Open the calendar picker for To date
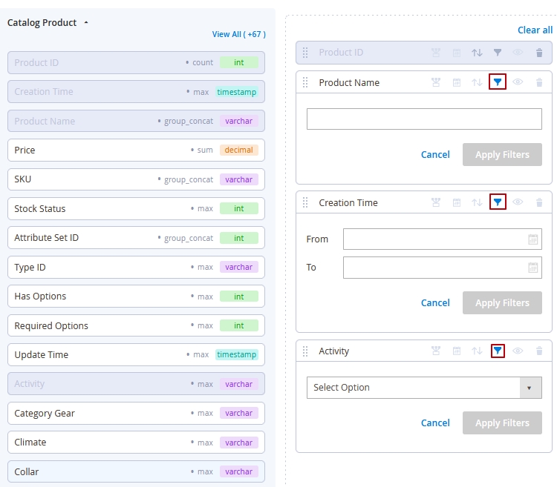 coord(532,268)
